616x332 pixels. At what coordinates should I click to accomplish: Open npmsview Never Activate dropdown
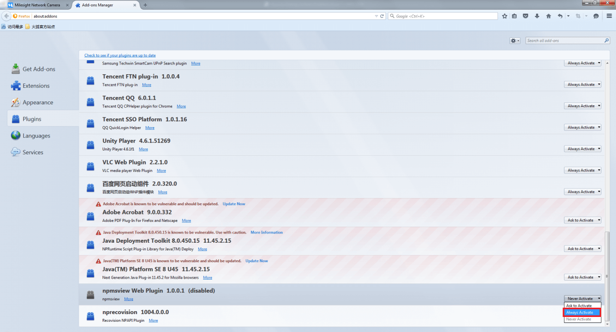click(583, 299)
